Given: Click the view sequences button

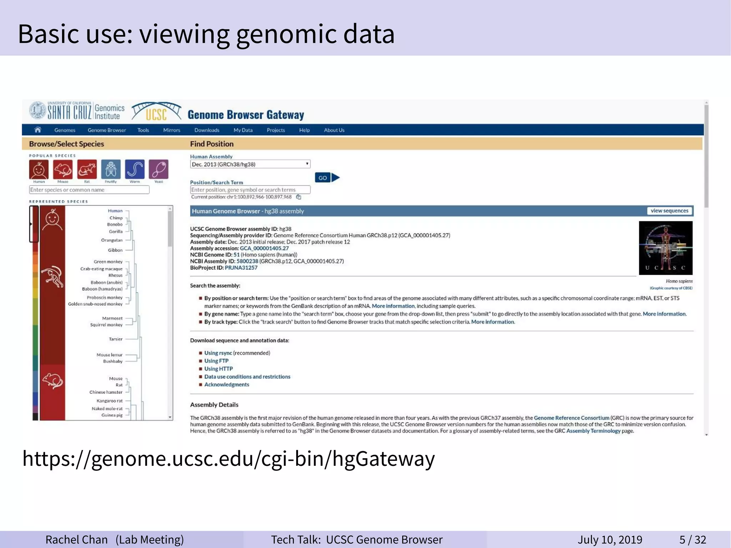Looking at the screenshot, I should click(x=669, y=211).
